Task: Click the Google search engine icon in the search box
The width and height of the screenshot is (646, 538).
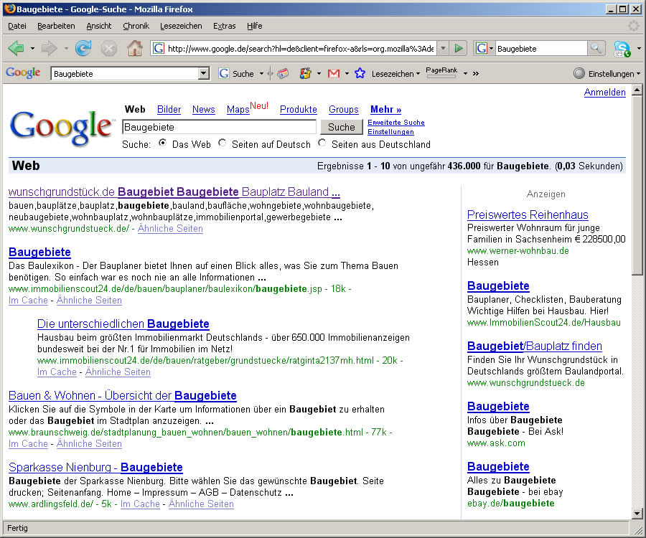Action: click(481, 49)
